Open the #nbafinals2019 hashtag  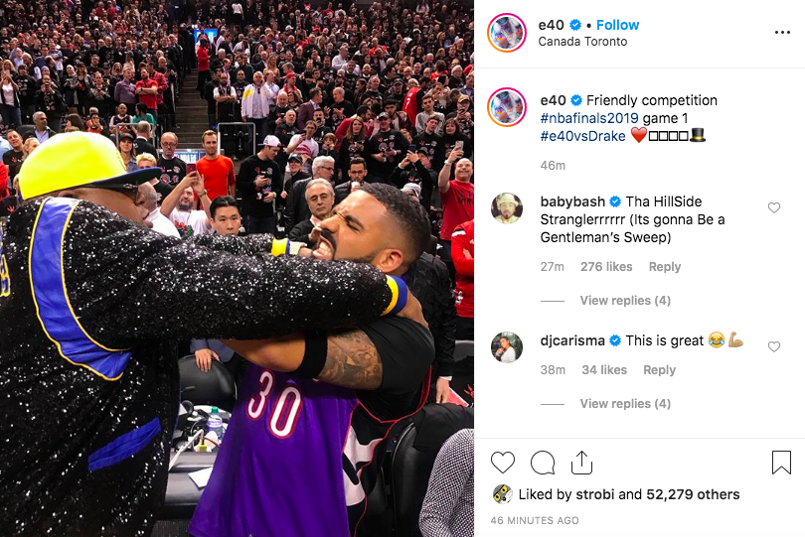[589, 118]
